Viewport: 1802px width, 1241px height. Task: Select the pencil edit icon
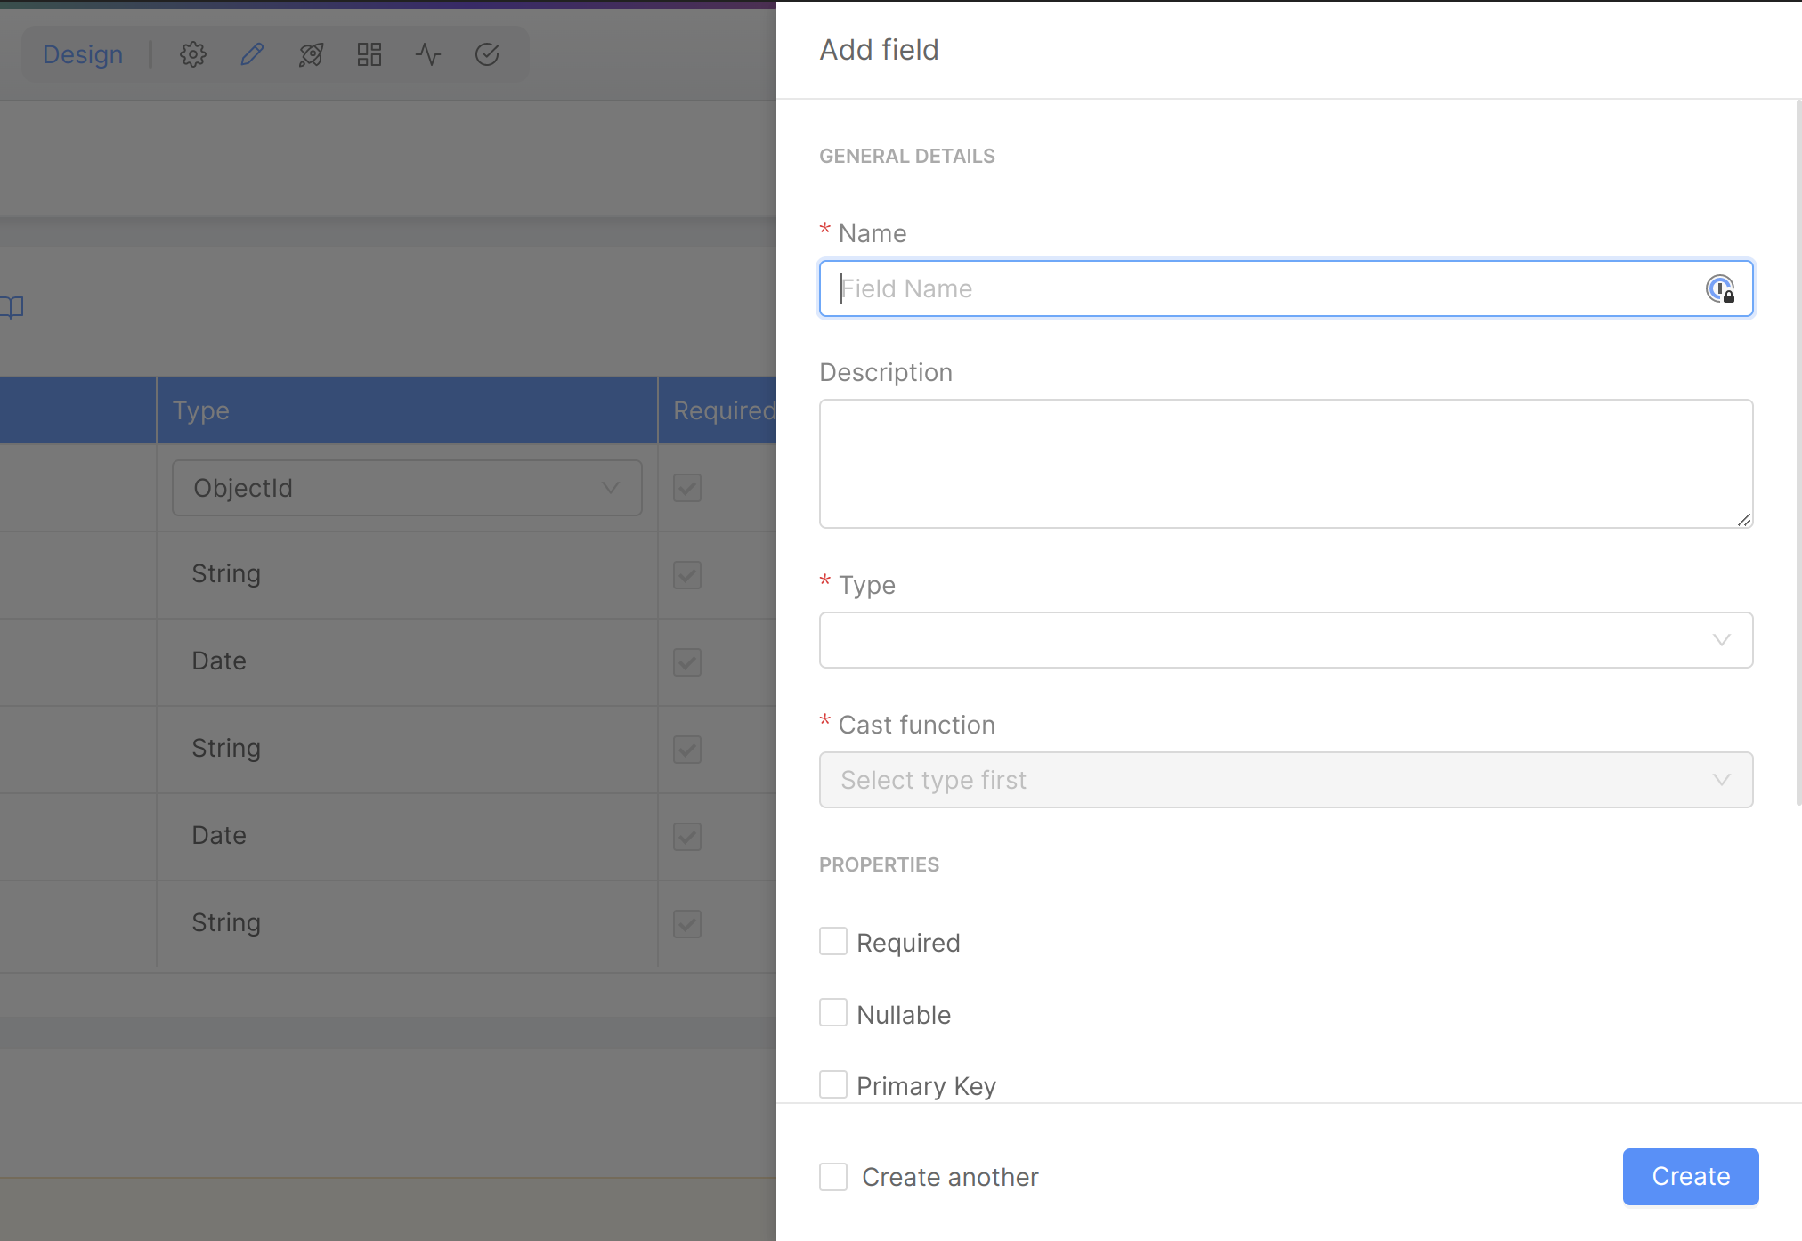(252, 55)
